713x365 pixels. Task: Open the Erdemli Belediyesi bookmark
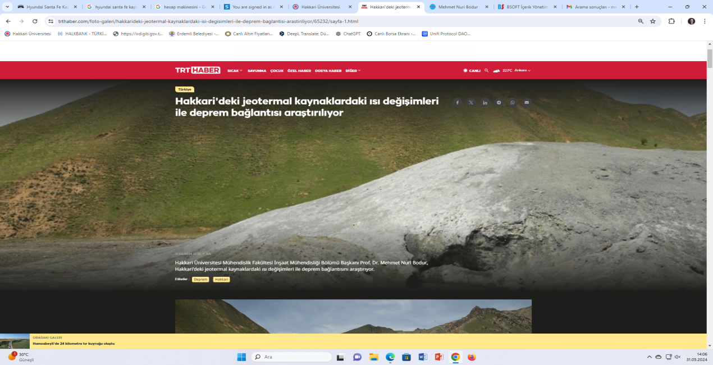click(194, 34)
